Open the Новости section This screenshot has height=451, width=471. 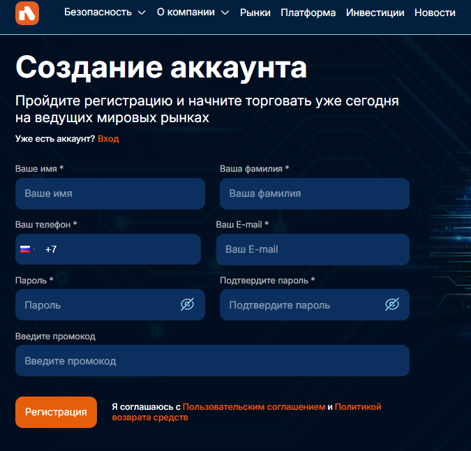[435, 13]
